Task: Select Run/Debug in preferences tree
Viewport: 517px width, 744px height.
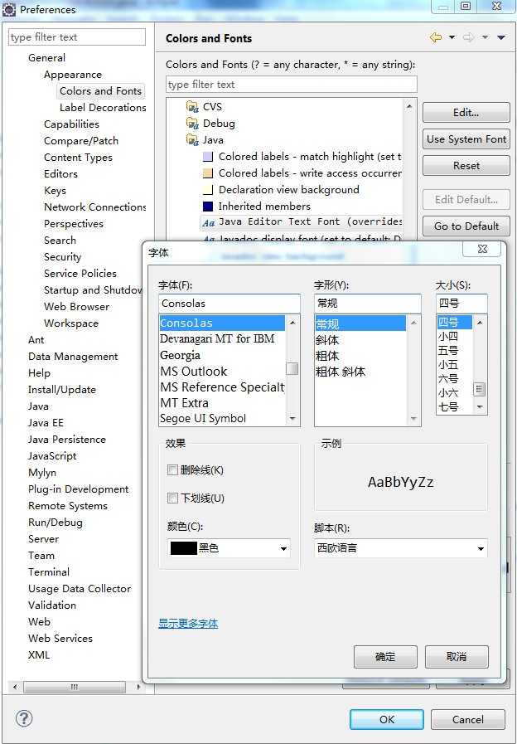Action: click(x=56, y=523)
